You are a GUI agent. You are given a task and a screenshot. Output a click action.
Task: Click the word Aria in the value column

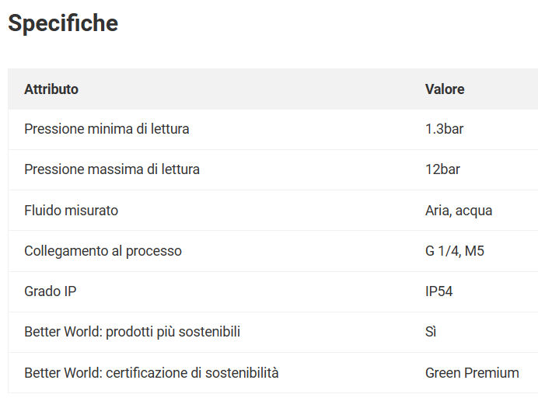pos(438,211)
